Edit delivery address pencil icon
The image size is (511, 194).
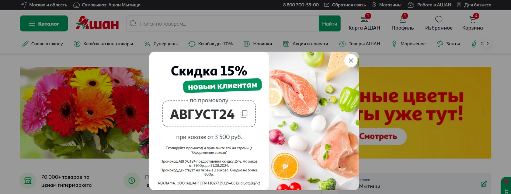[484, 184]
